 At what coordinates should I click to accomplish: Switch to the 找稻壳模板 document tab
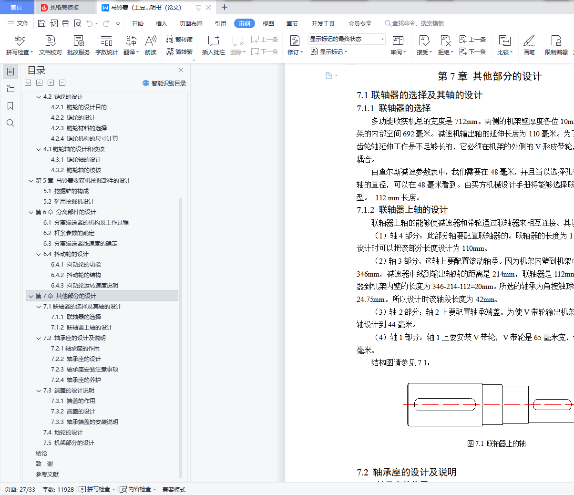tap(65, 7)
